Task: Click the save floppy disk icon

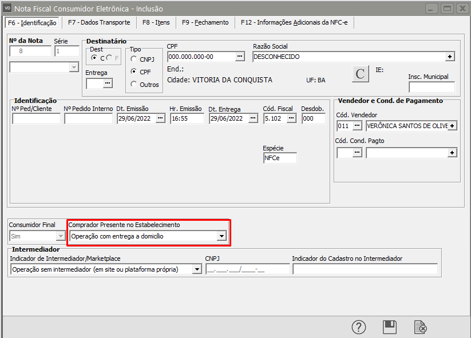Action: pyautogui.click(x=390, y=327)
